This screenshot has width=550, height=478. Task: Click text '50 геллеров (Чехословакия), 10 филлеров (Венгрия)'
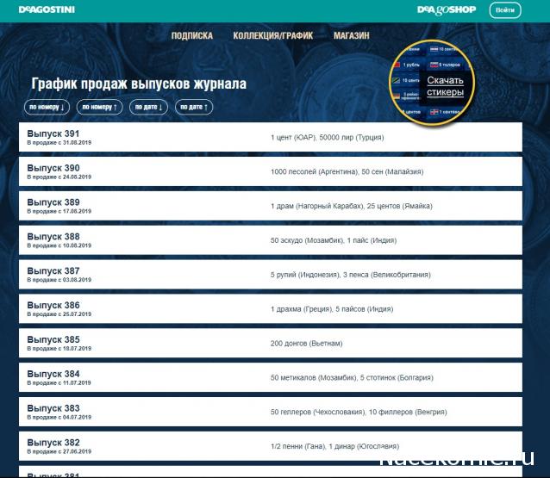click(359, 413)
